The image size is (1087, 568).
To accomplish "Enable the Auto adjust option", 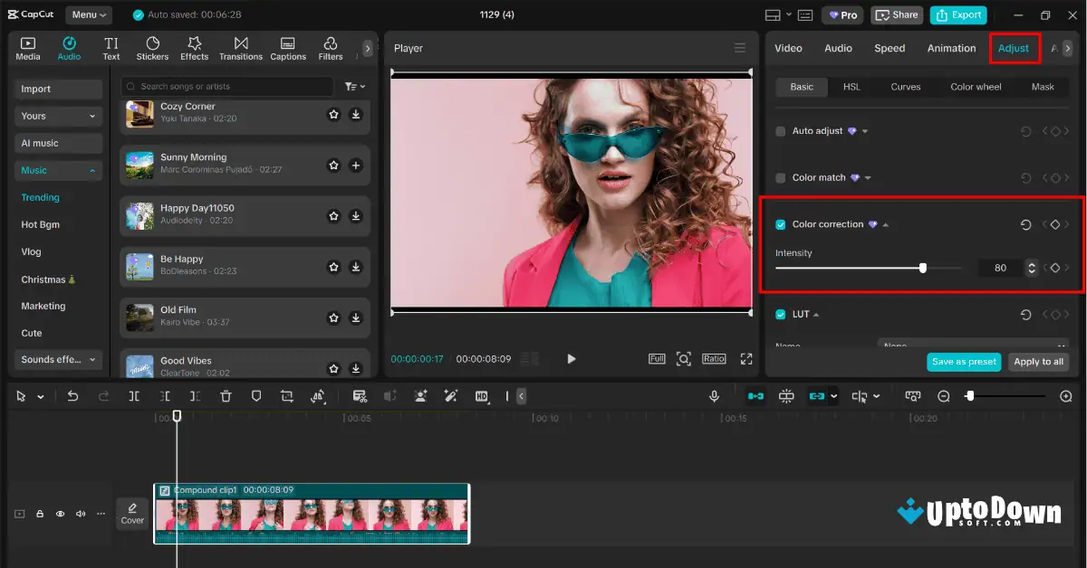I will (780, 130).
